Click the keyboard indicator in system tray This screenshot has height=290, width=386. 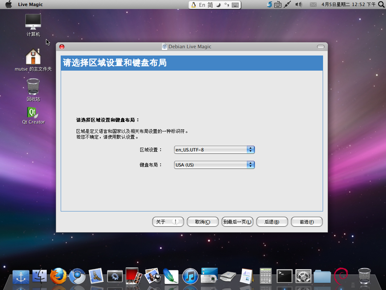[x=278, y=5]
